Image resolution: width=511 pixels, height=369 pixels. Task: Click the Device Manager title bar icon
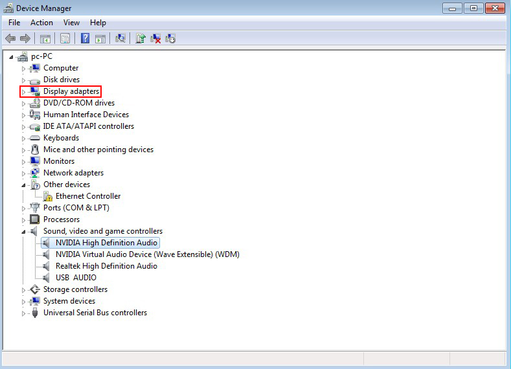click(x=8, y=8)
